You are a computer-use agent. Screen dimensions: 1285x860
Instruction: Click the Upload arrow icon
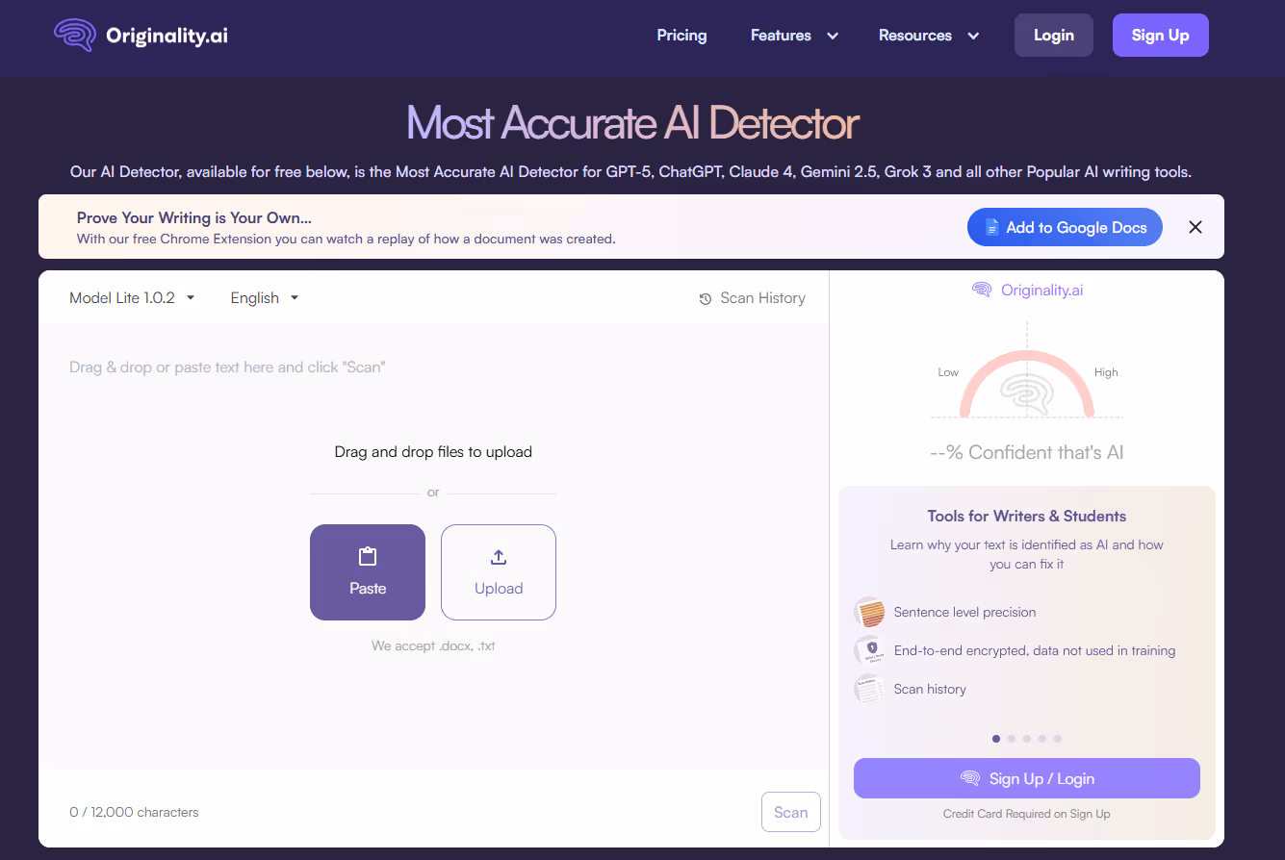point(498,556)
